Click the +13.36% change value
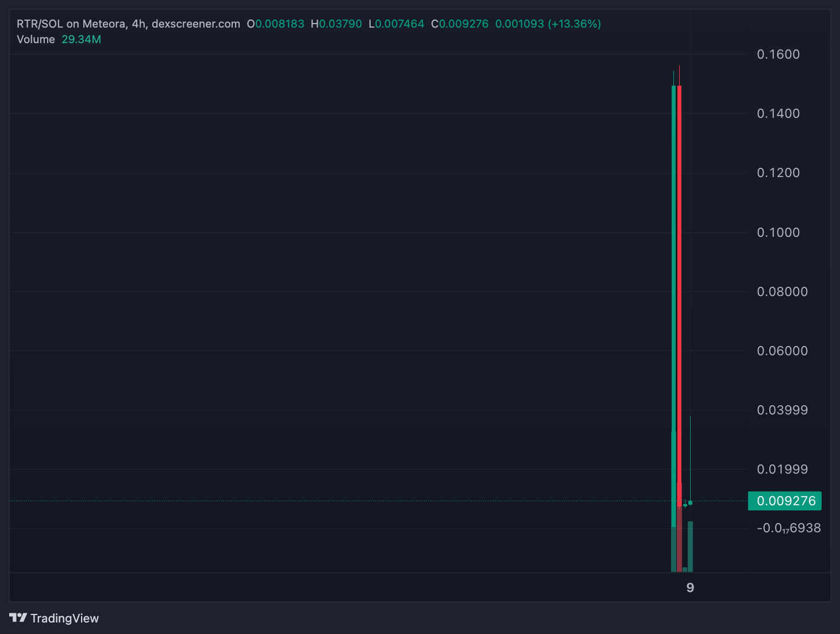Image resolution: width=840 pixels, height=634 pixels. click(x=575, y=24)
